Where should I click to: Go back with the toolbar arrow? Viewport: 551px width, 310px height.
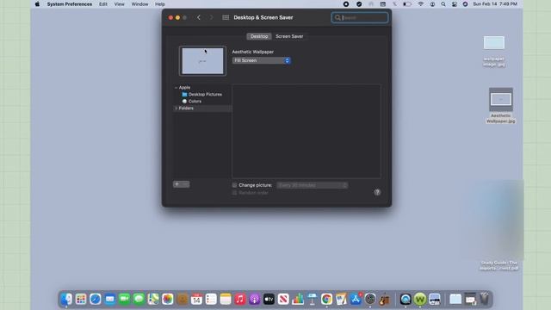[199, 17]
